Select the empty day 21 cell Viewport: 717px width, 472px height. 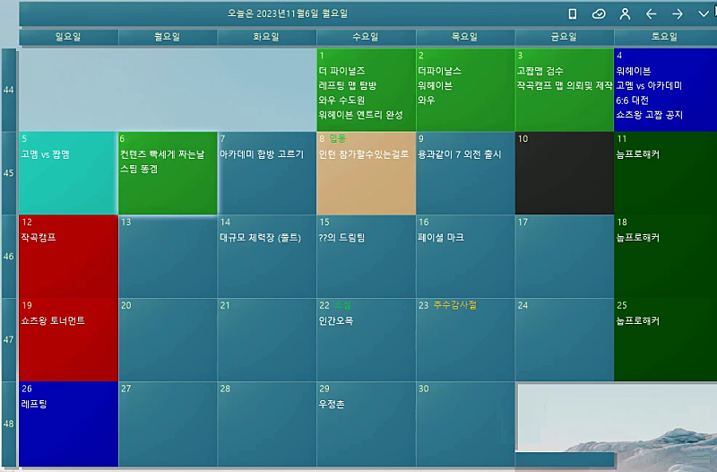pos(267,340)
